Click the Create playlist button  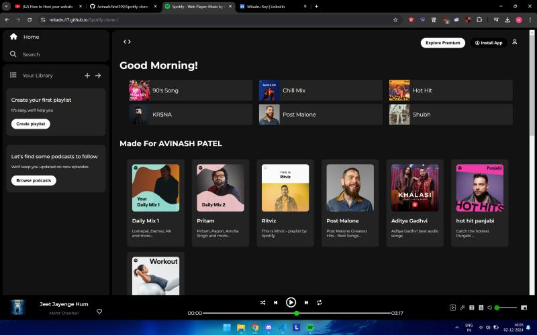coord(30,124)
